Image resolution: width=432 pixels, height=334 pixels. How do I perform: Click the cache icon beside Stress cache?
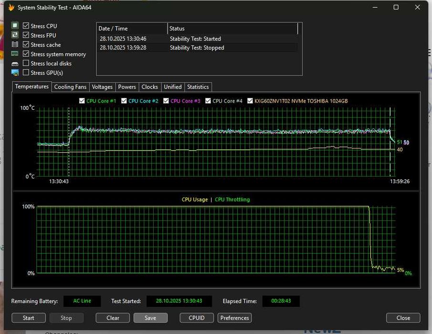coord(15,44)
